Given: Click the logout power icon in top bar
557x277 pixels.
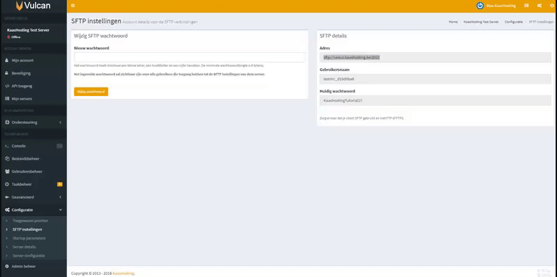Looking at the screenshot, I should 551,6.
